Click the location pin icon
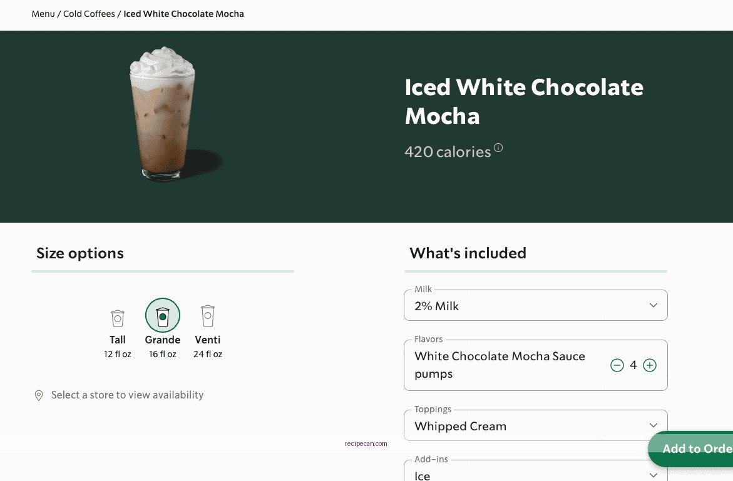The width and height of the screenshot is (733, 481). (x=38, y=395)
